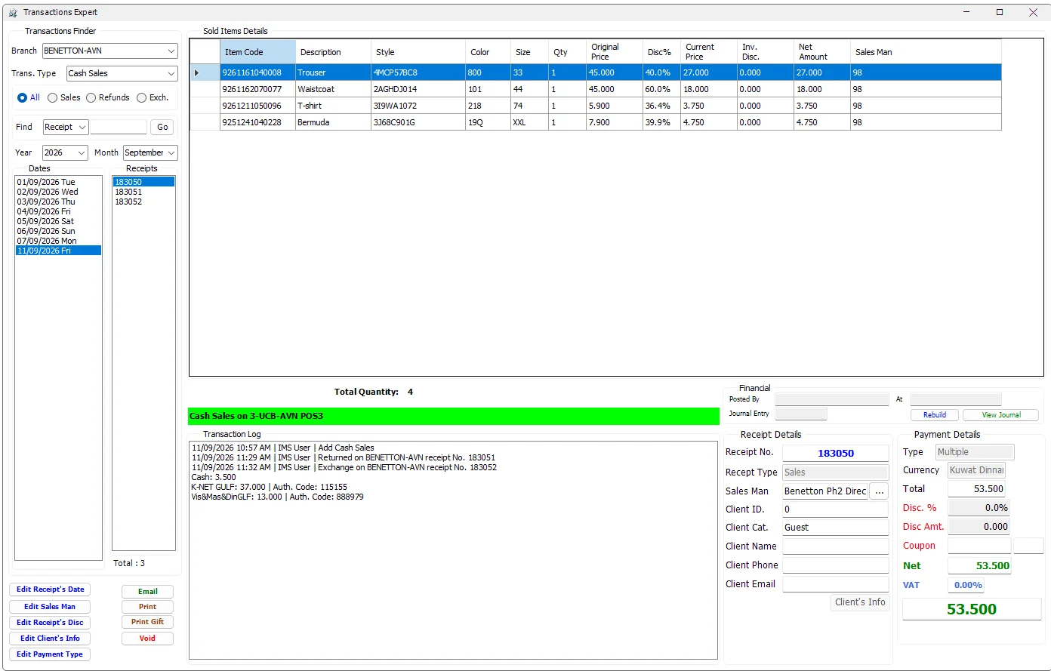Screen dimensions: 1051x671
Task: Open the Year dropdown
Action: pos(82,152)
